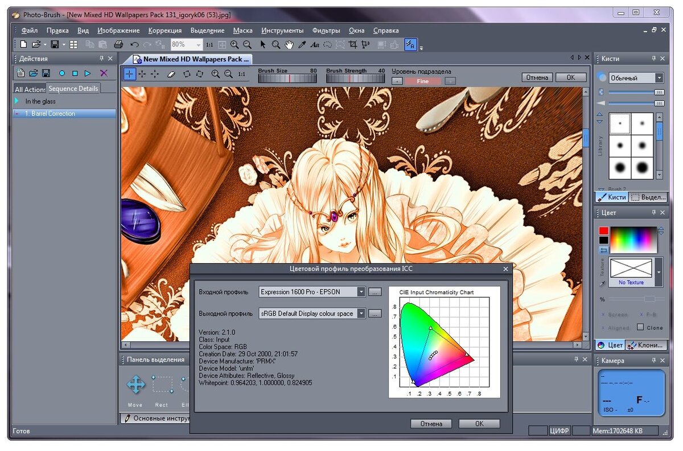683x451 pixels.
Task: Click the New document icon in main toolbar
Action: pos(23,44)
